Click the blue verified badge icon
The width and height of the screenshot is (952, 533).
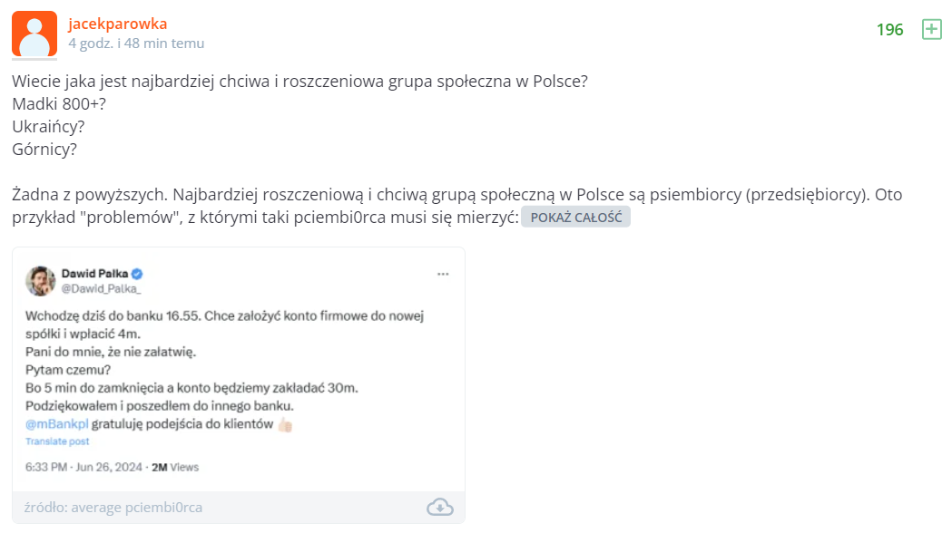click(138, 274)
